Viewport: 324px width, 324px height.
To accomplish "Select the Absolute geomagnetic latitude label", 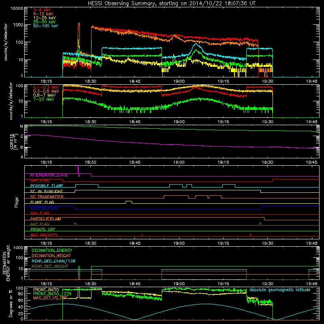I will (x=280, y=290).
